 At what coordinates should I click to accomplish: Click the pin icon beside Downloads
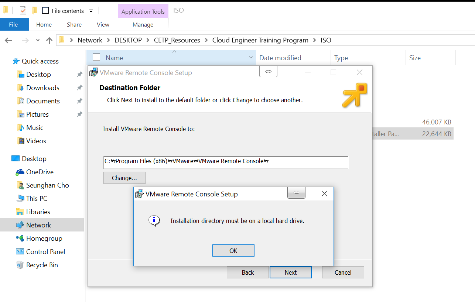[79, 88]
